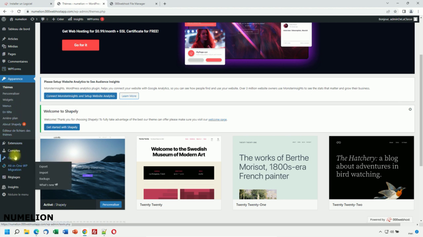Open the welcome page link
This screenshot has width=423, height=237.
tap(217, 120)
